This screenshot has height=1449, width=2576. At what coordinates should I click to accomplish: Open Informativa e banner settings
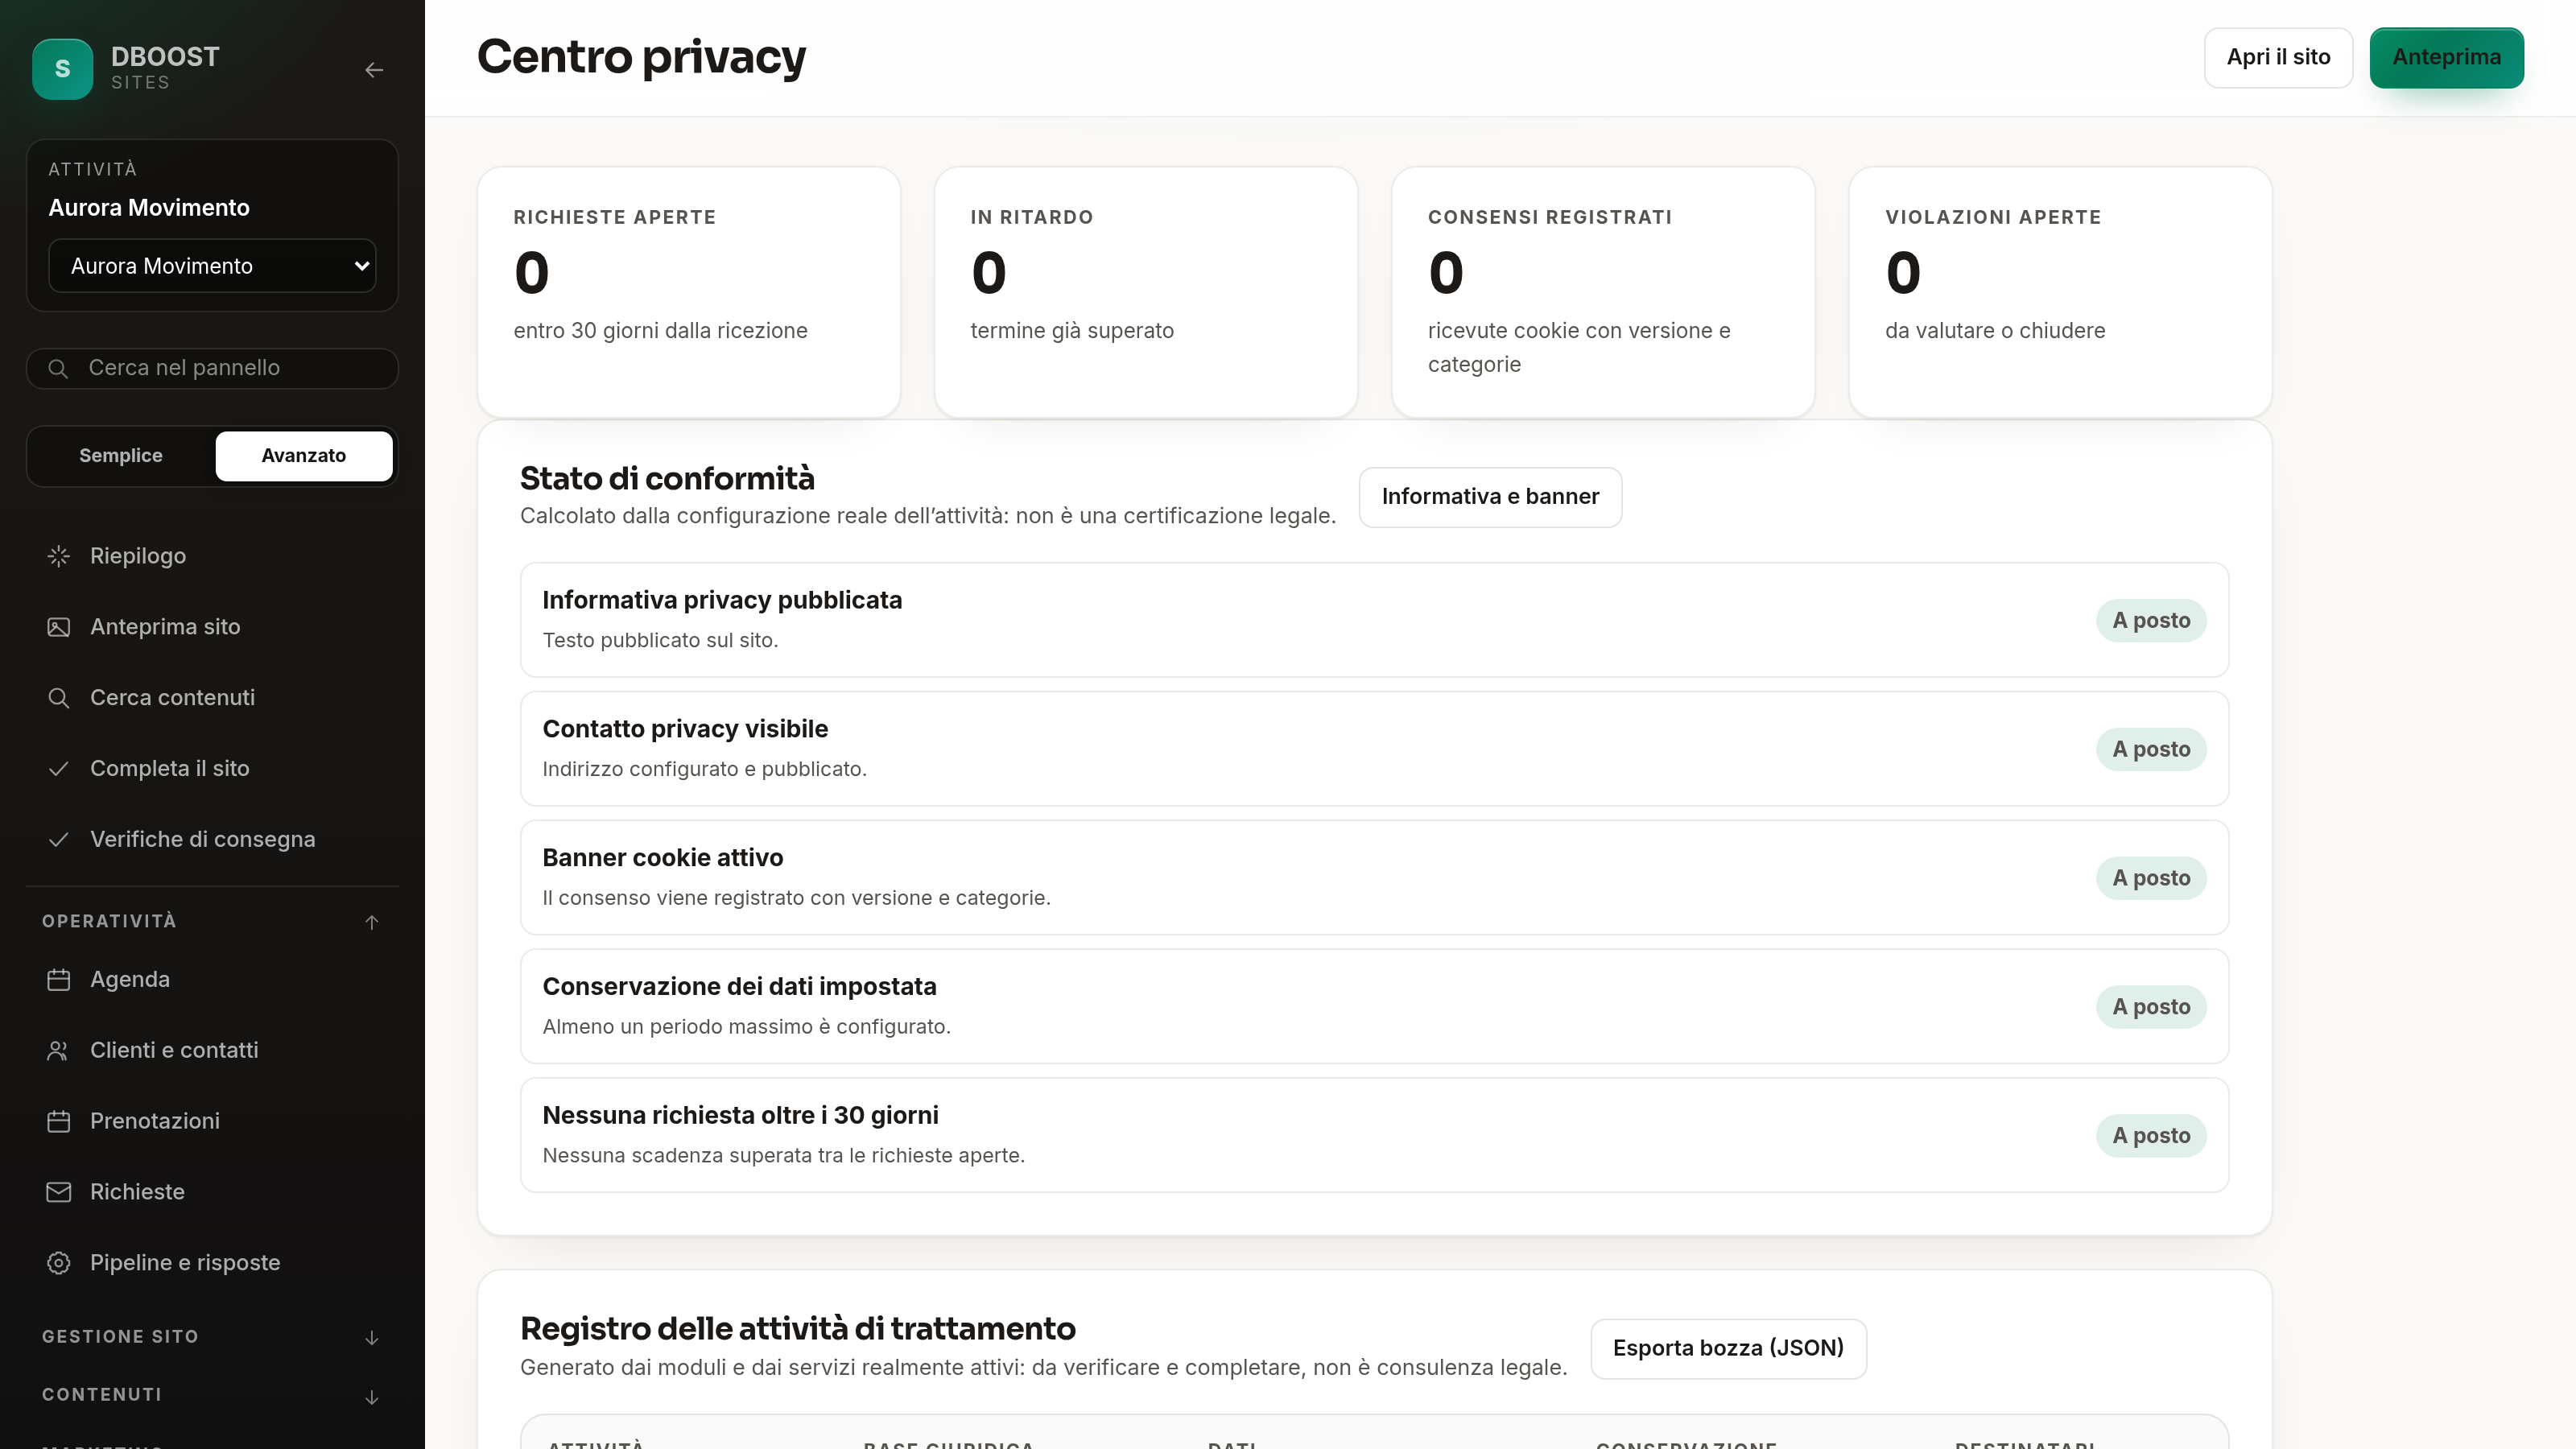1490,497
